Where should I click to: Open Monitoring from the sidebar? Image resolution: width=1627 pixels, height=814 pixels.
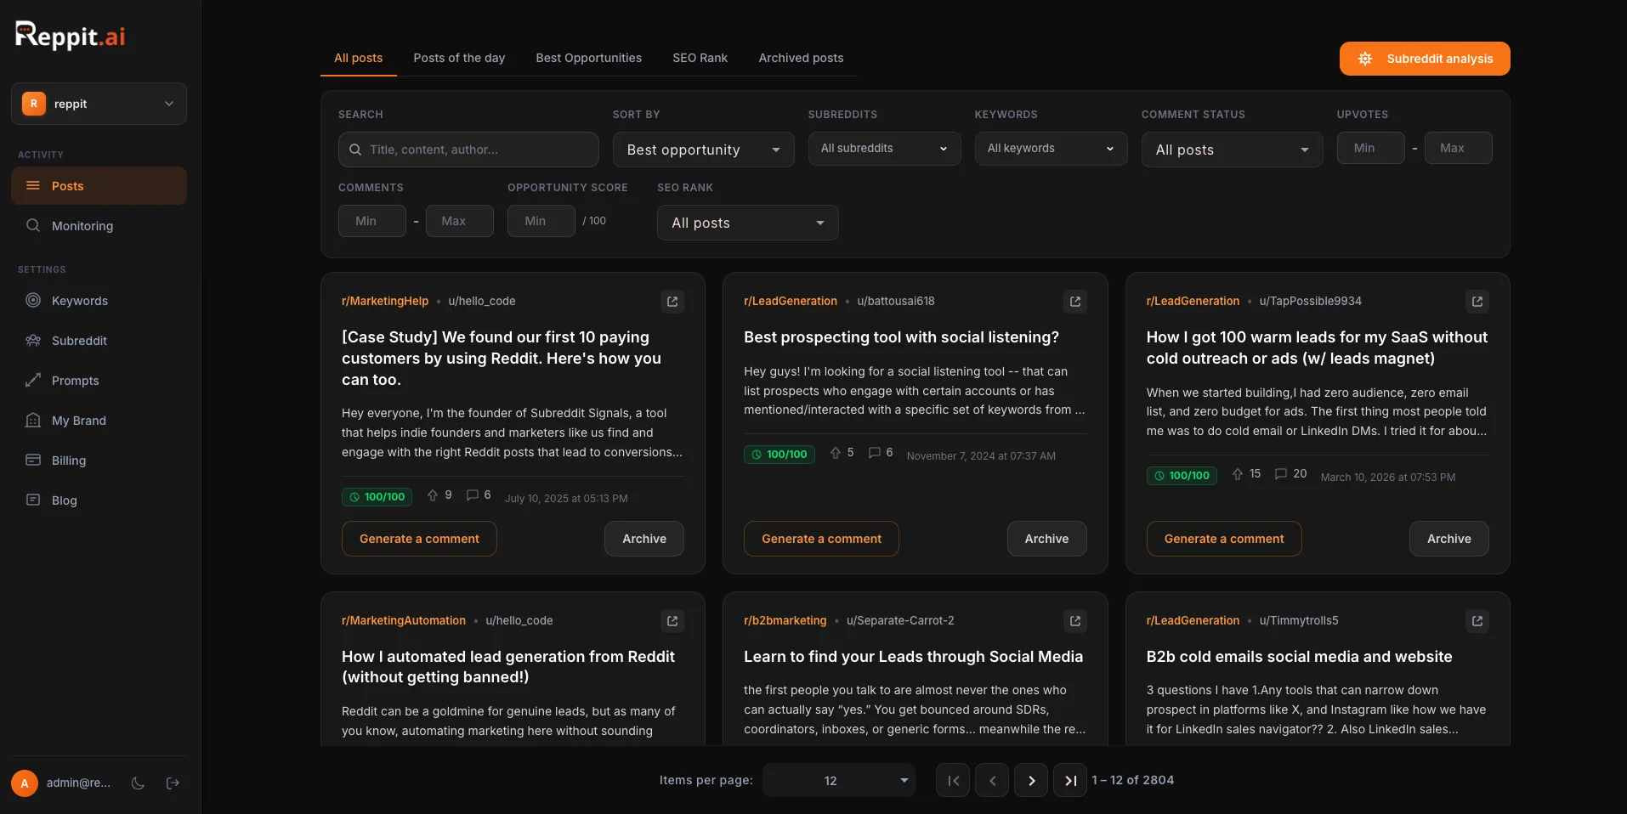(82, 226)
